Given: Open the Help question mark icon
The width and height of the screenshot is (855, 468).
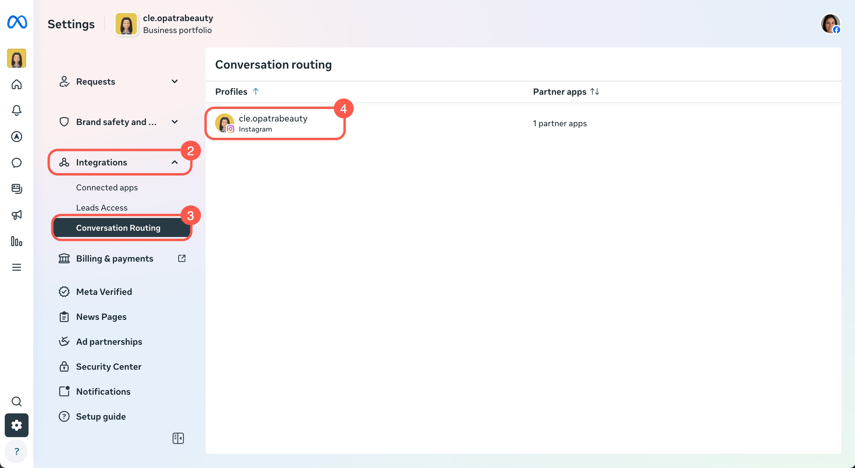Looking at the screenshot, I should click(x=17, y=451).
